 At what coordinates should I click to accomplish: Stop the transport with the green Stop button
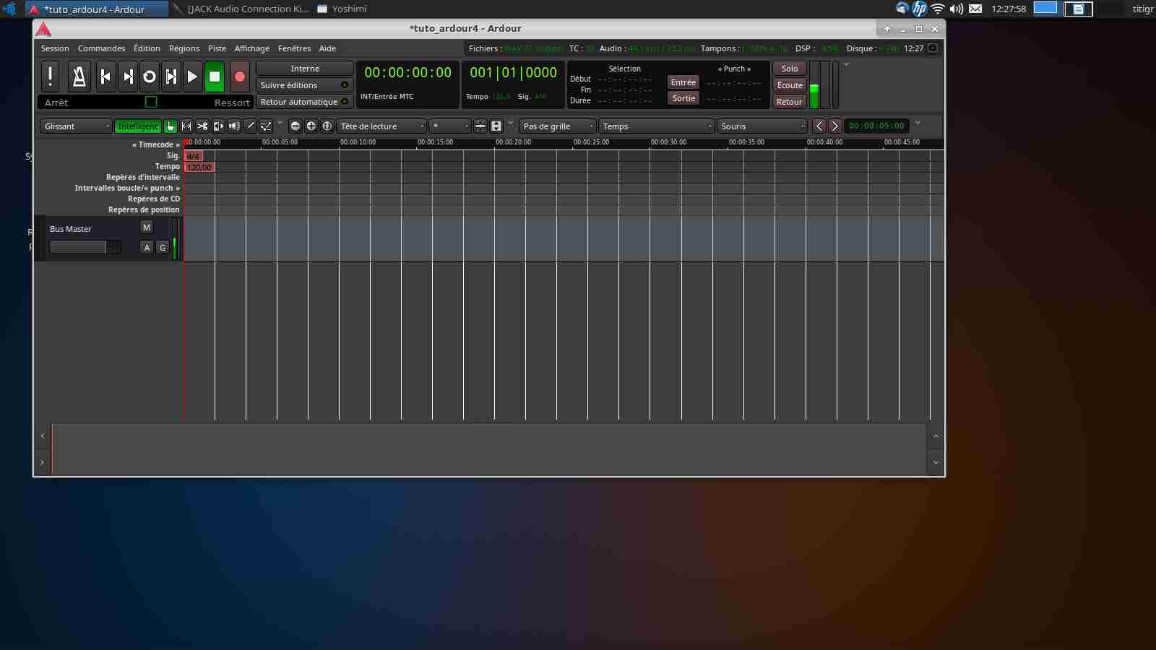click(215, 77)
